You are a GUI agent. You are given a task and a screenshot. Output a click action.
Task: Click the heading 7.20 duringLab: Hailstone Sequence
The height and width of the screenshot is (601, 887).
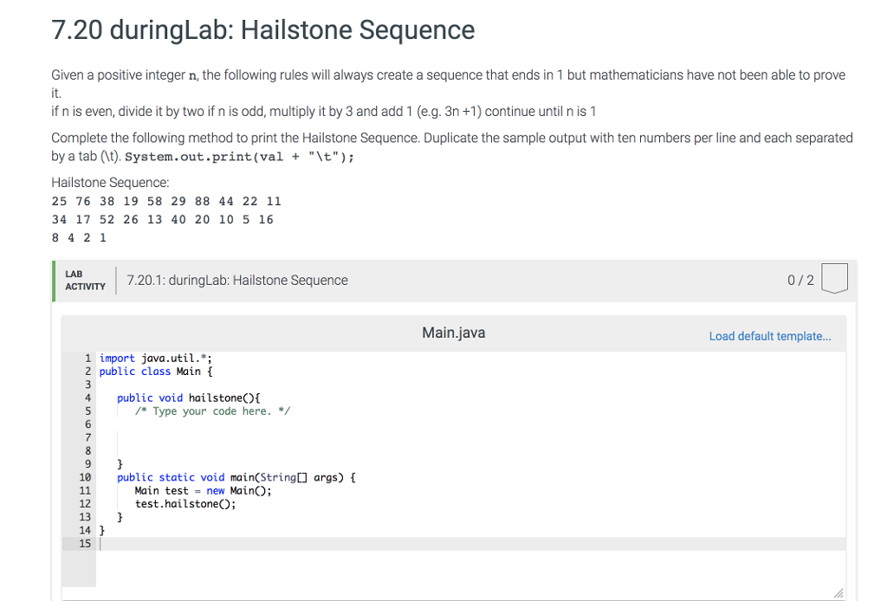(x=262, y=29)
